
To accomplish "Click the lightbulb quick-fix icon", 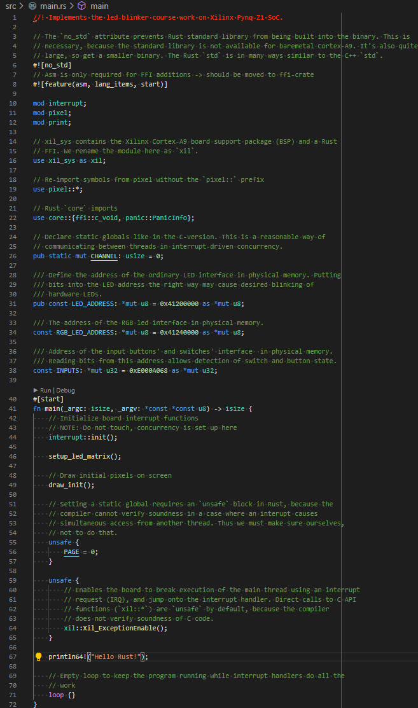I will click(38, 656).
